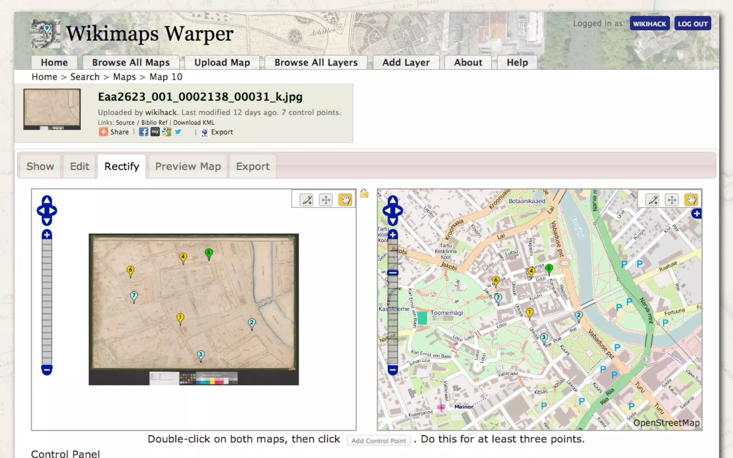The height and width of the screenshot is (458, 733).
Task: Toggle the padlock between the maps
Action: (364, 193)
